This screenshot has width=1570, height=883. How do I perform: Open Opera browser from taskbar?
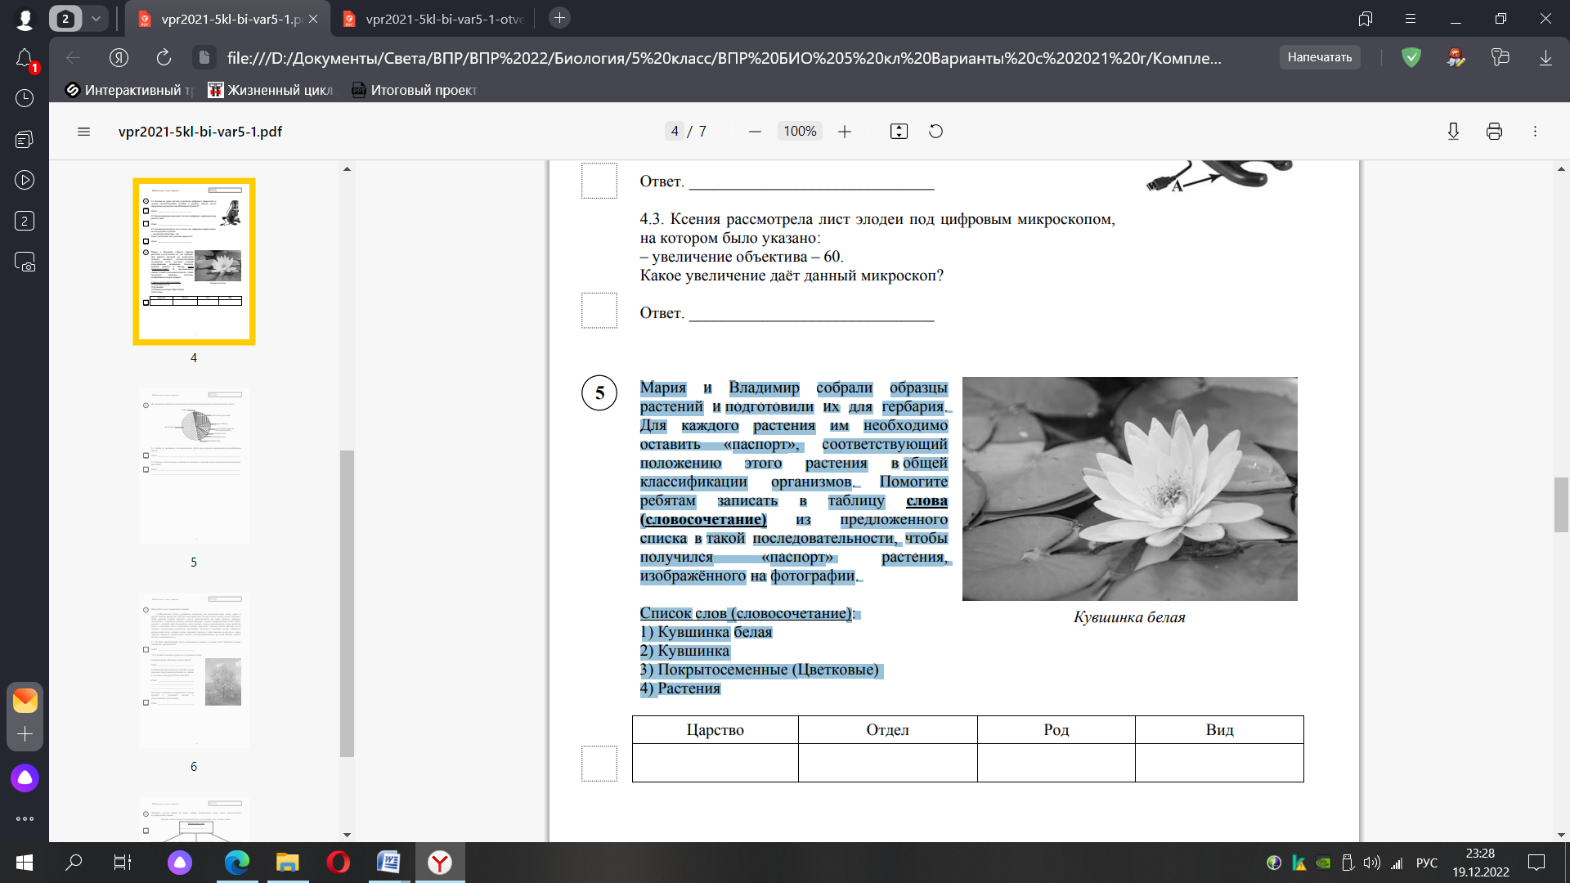pos(339,863)
